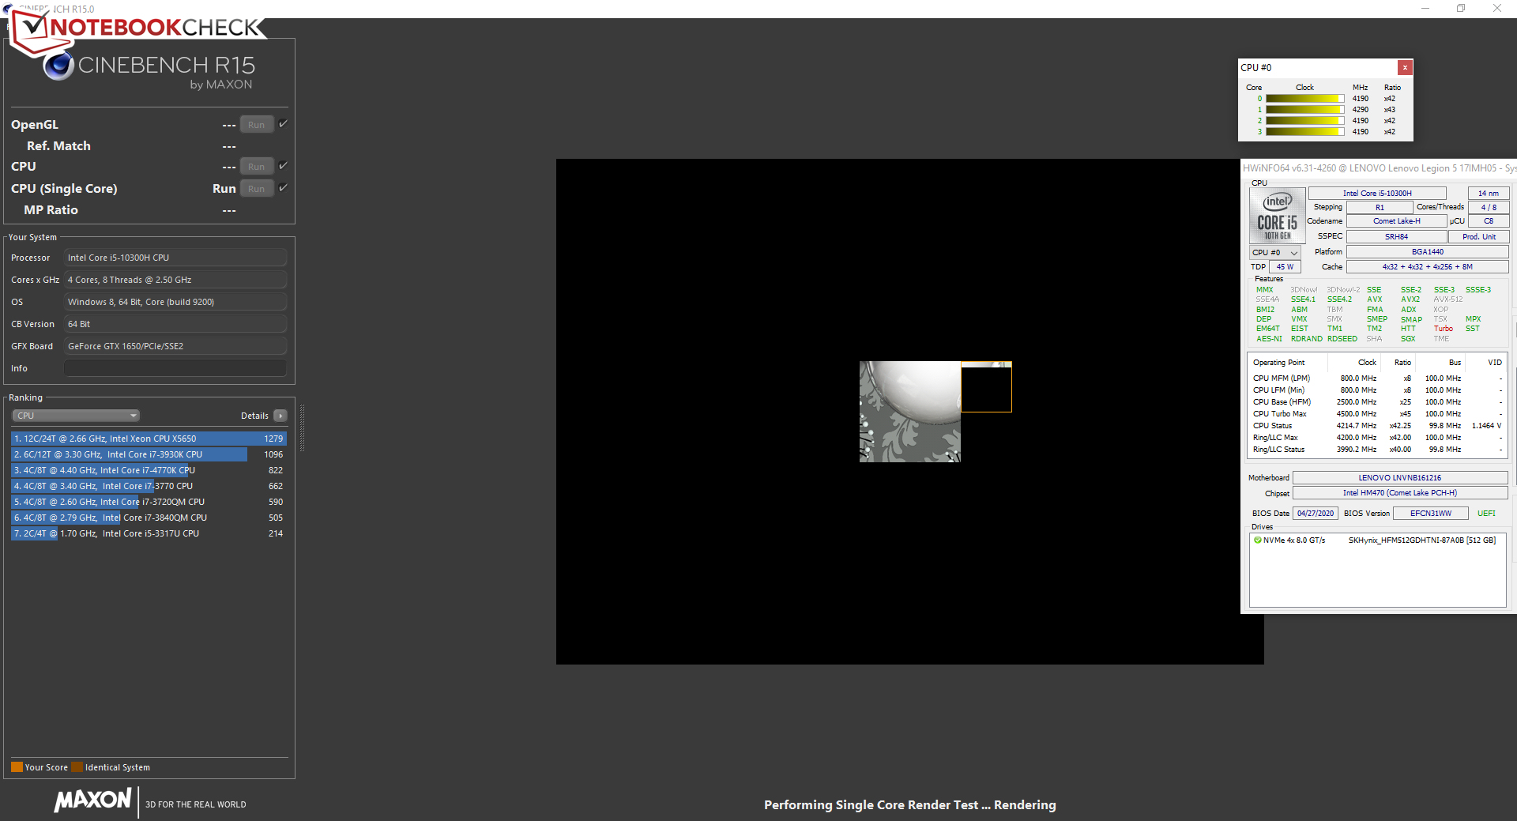The height and width of the screenshot is (821, 1517).
Task: Click the Core 1 clock bar
Action: pos(1304,110)
